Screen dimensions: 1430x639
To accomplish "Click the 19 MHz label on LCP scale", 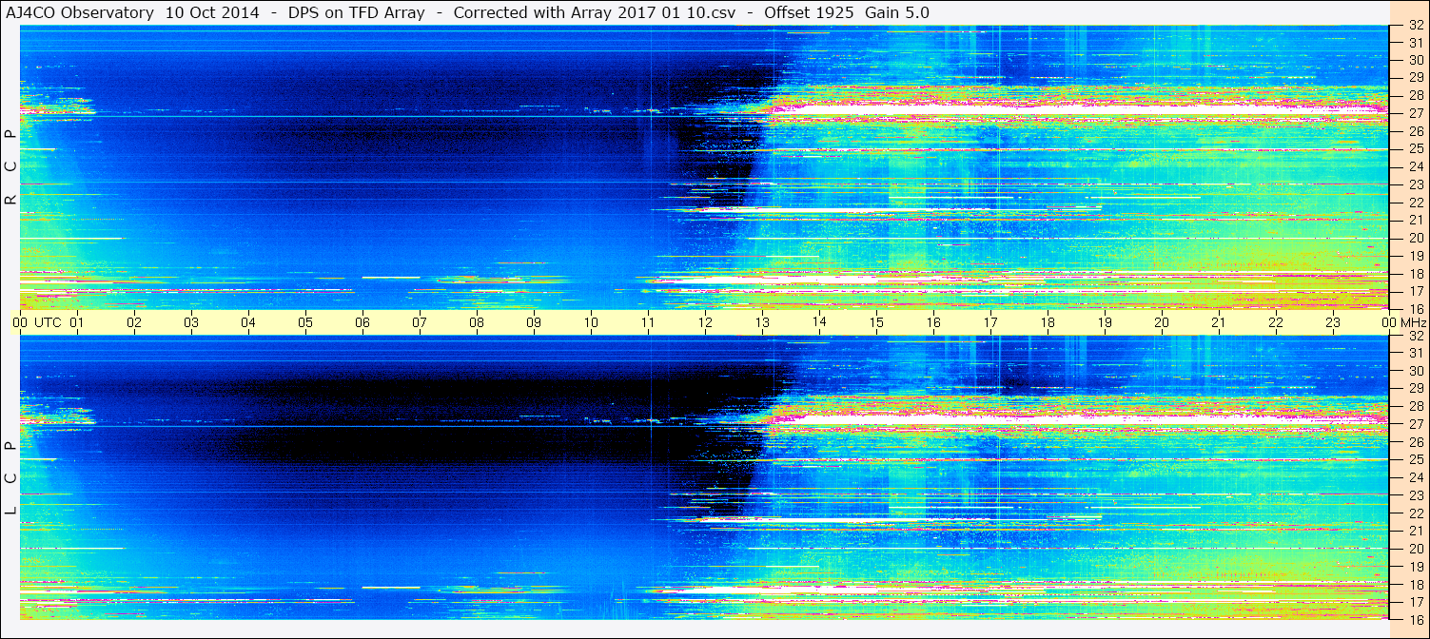I will [1415, 567].
